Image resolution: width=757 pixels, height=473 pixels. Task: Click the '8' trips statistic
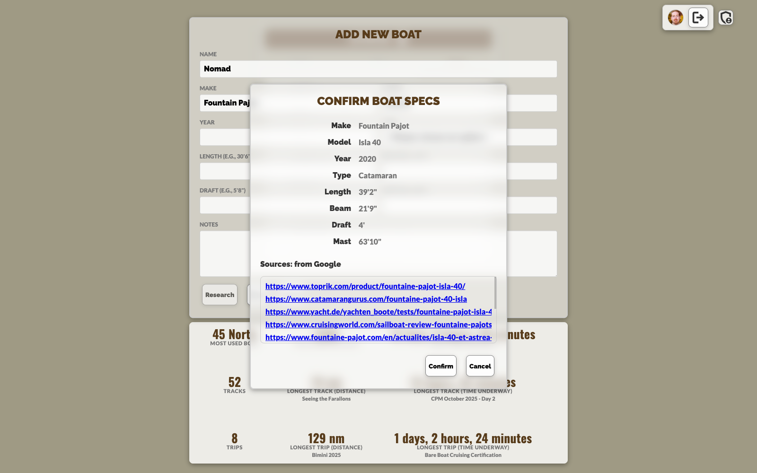click(235, 438)
